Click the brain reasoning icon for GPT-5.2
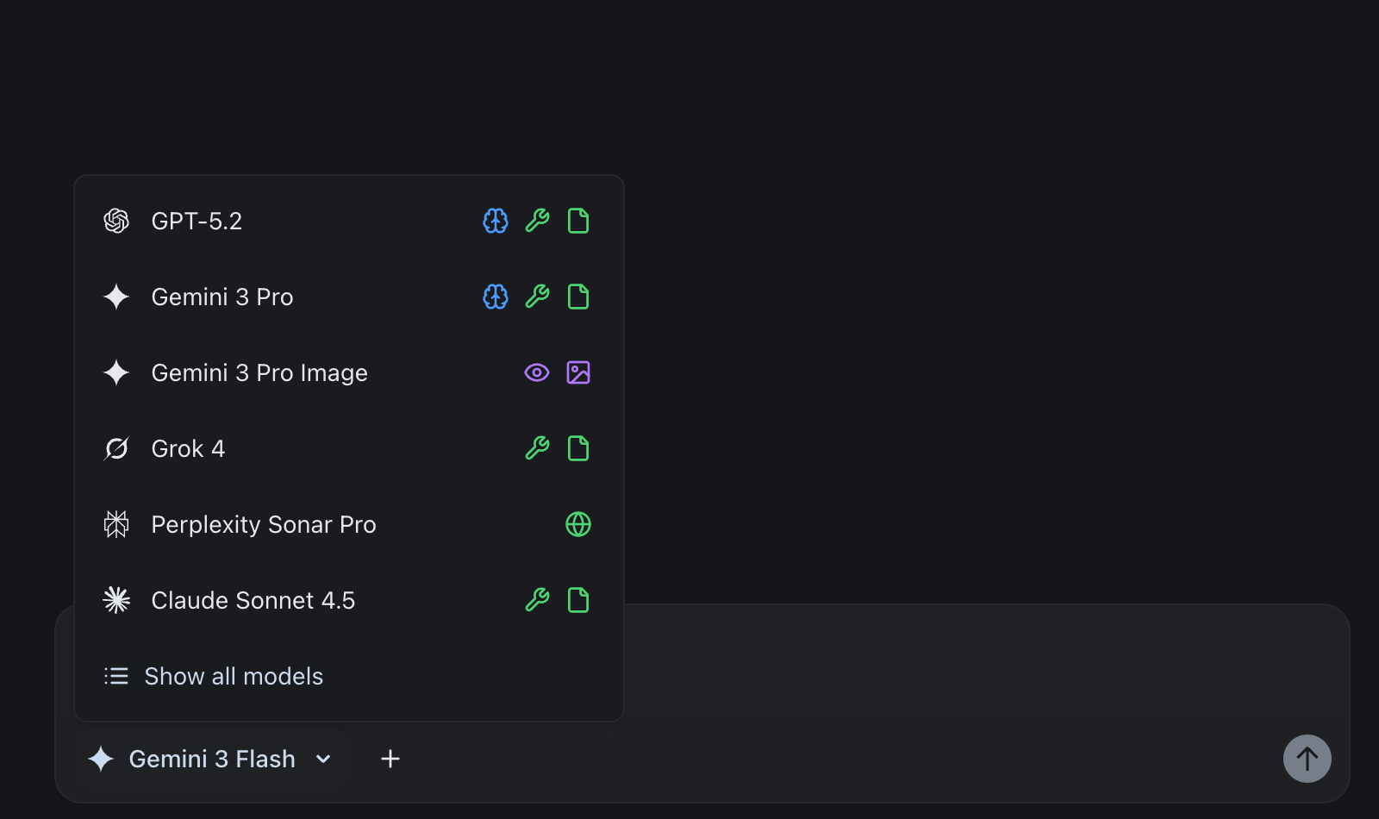This screenshot has height=819, width=1379. (x=496, y=221)
